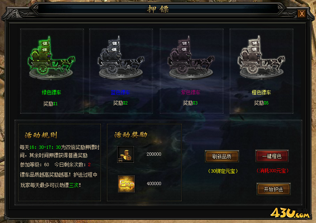316x223 pixels.
Task: Click the 一键橙色 button
Action: 272,156
